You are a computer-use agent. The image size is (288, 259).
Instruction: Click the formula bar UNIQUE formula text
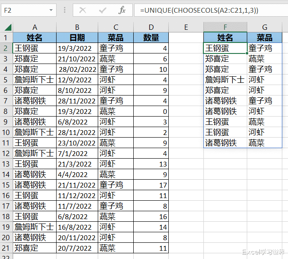point(199,10)
